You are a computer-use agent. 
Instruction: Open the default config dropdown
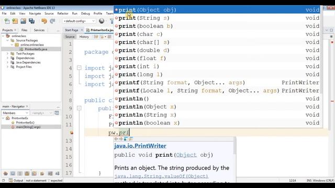(79, 21)
